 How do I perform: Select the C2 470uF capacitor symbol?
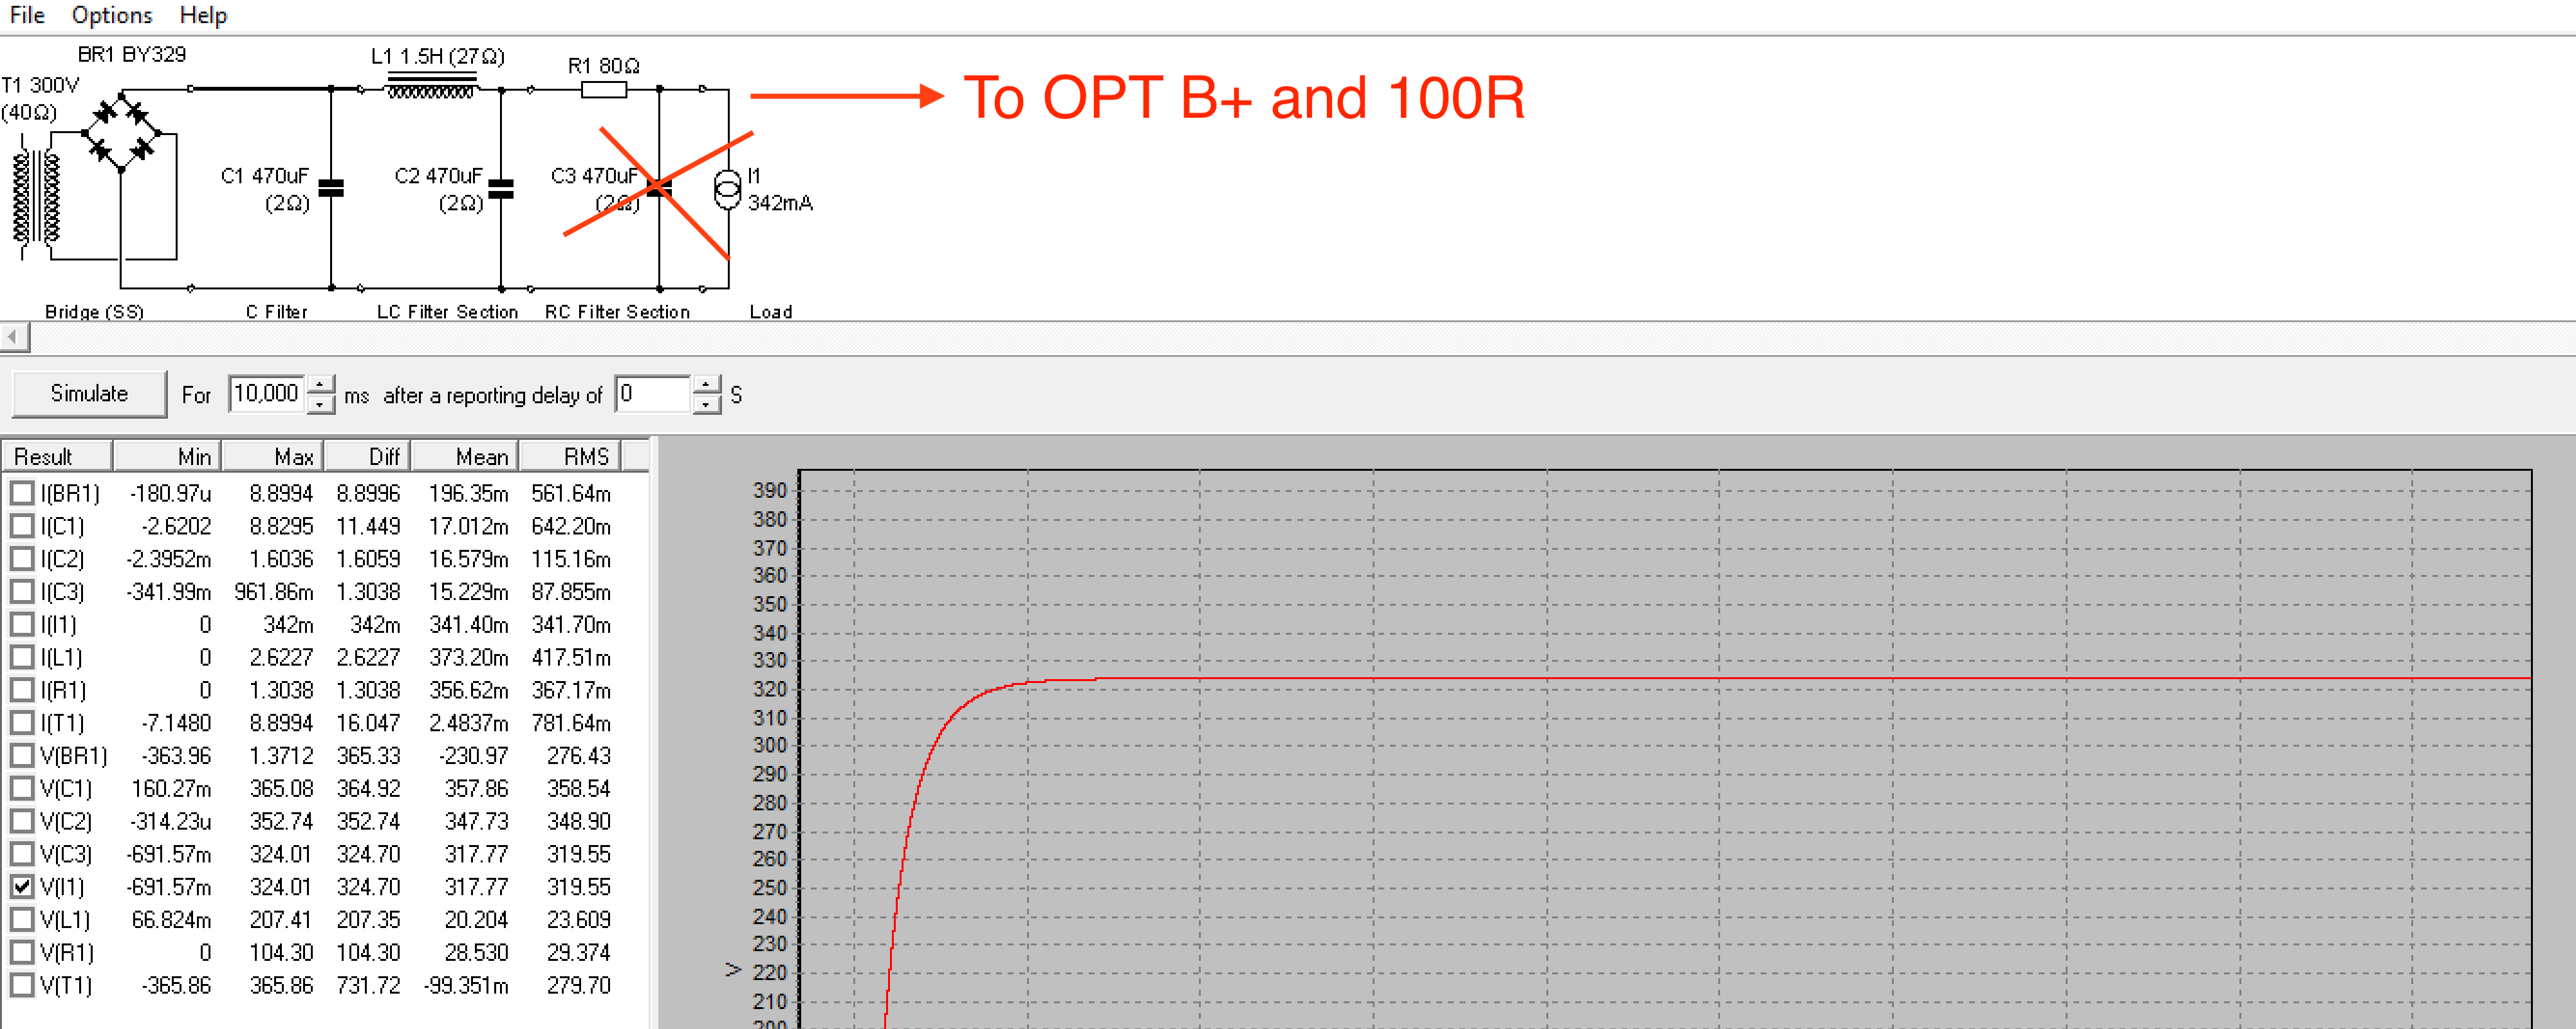pos(501,188)
